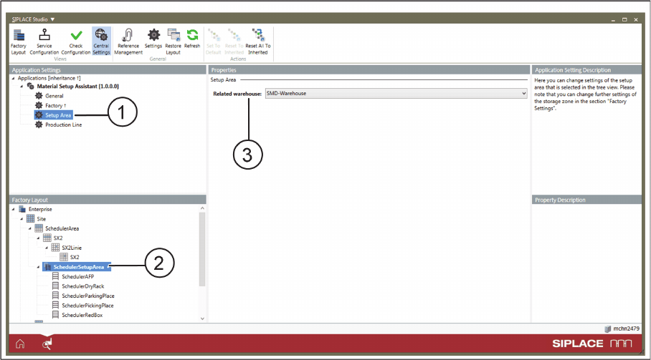Select SchedulerRedBox storage item
The height and width of the screenshot is (360, 651).
click(x=82, y=315)
